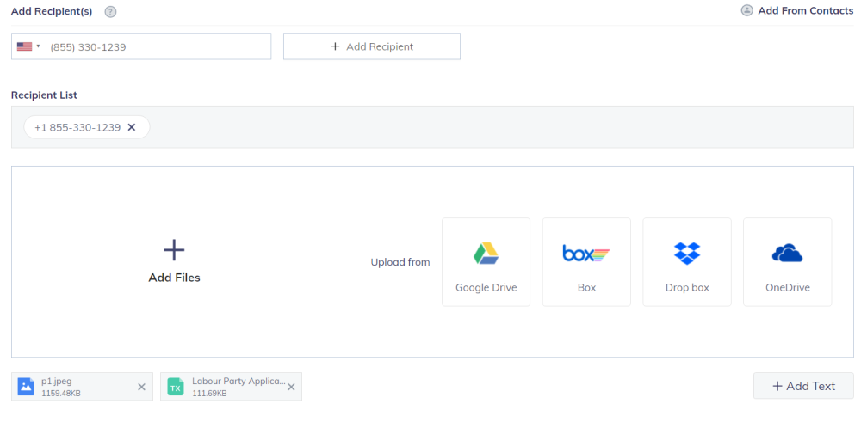Upload from Google Drive
The image size is (861, 422).
pos(486,262)
